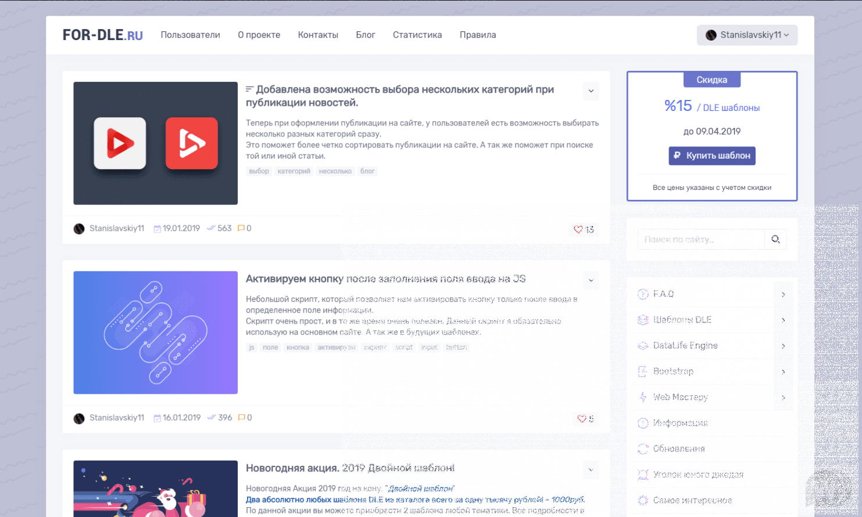This screenshot has height=517, width=862.
Task: Open the Пользователи menu item
Action: coord(190,35)
